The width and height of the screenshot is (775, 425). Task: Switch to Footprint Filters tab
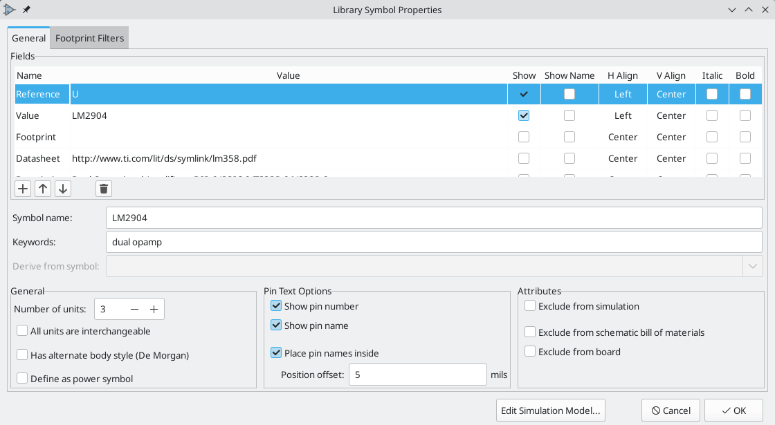point(89,38)
